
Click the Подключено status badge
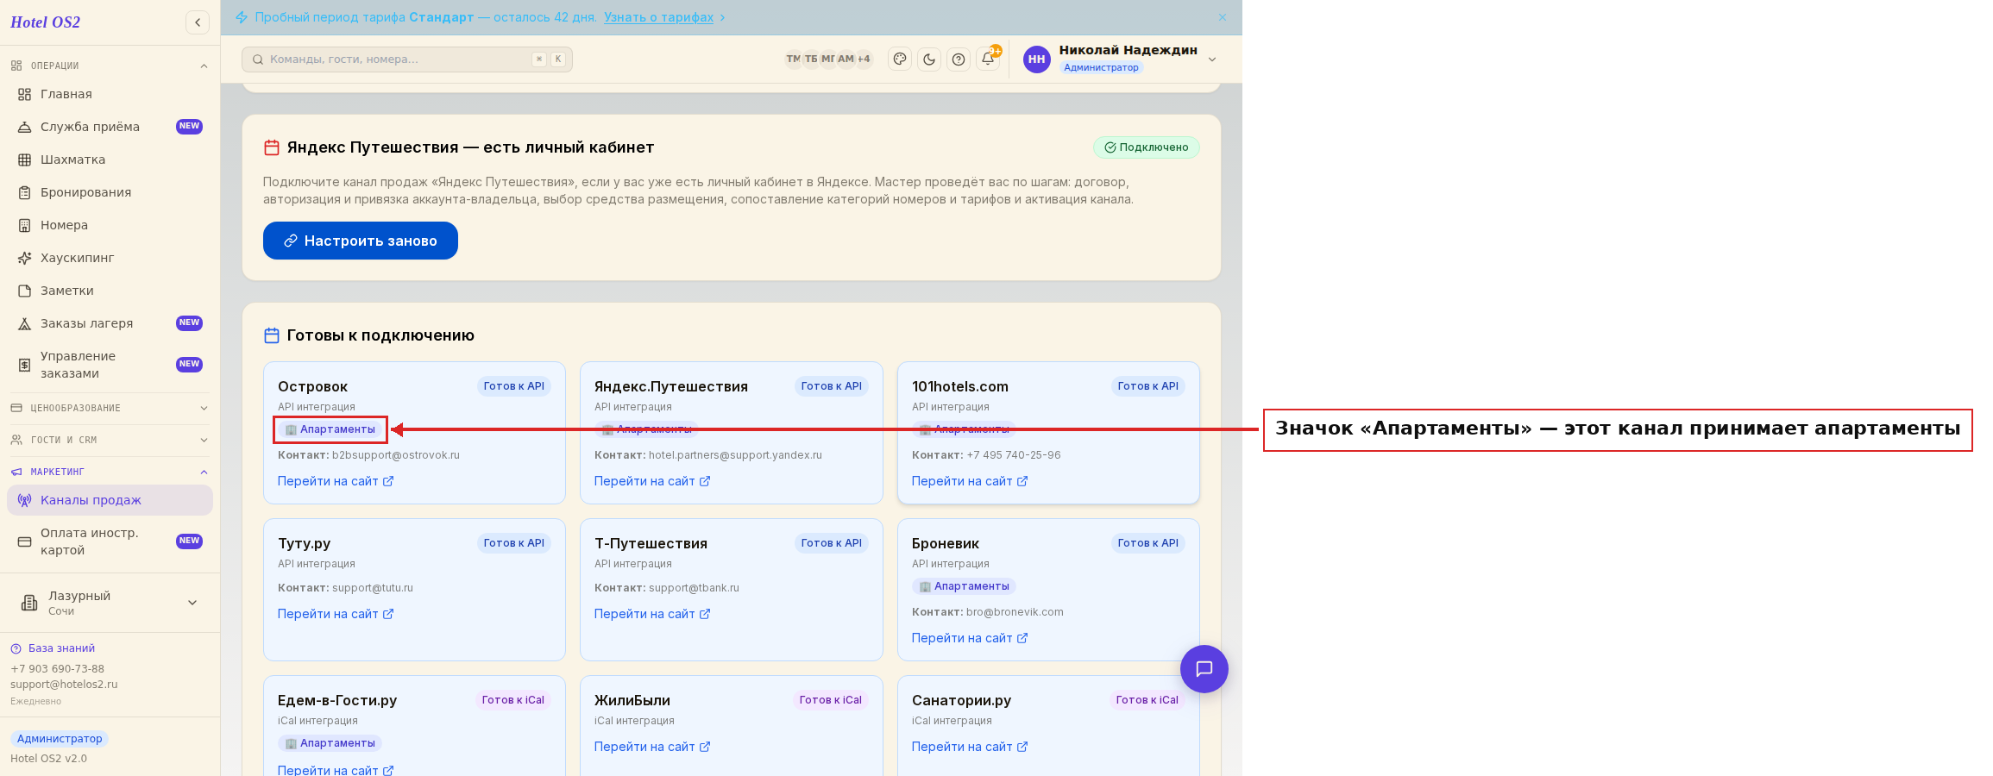click(1147, 147)
